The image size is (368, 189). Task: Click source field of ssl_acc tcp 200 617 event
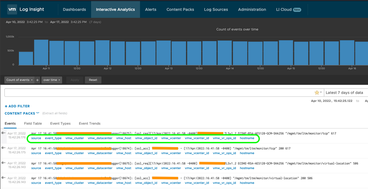click(x=36, y=153)
